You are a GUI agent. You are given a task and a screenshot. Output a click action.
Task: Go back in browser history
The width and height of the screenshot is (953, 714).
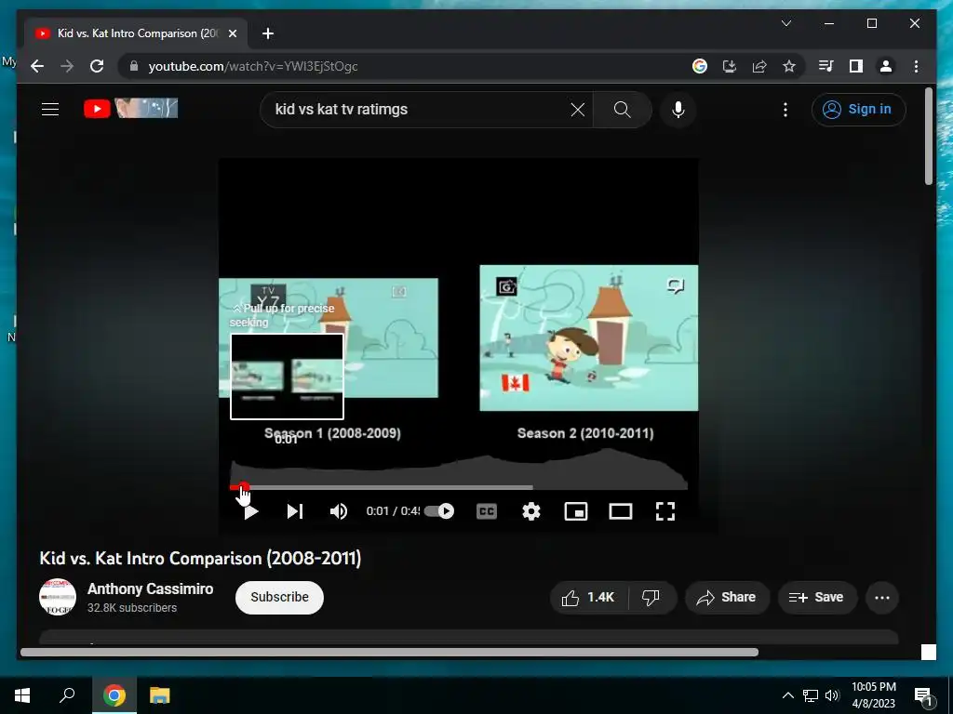(37, 66)
